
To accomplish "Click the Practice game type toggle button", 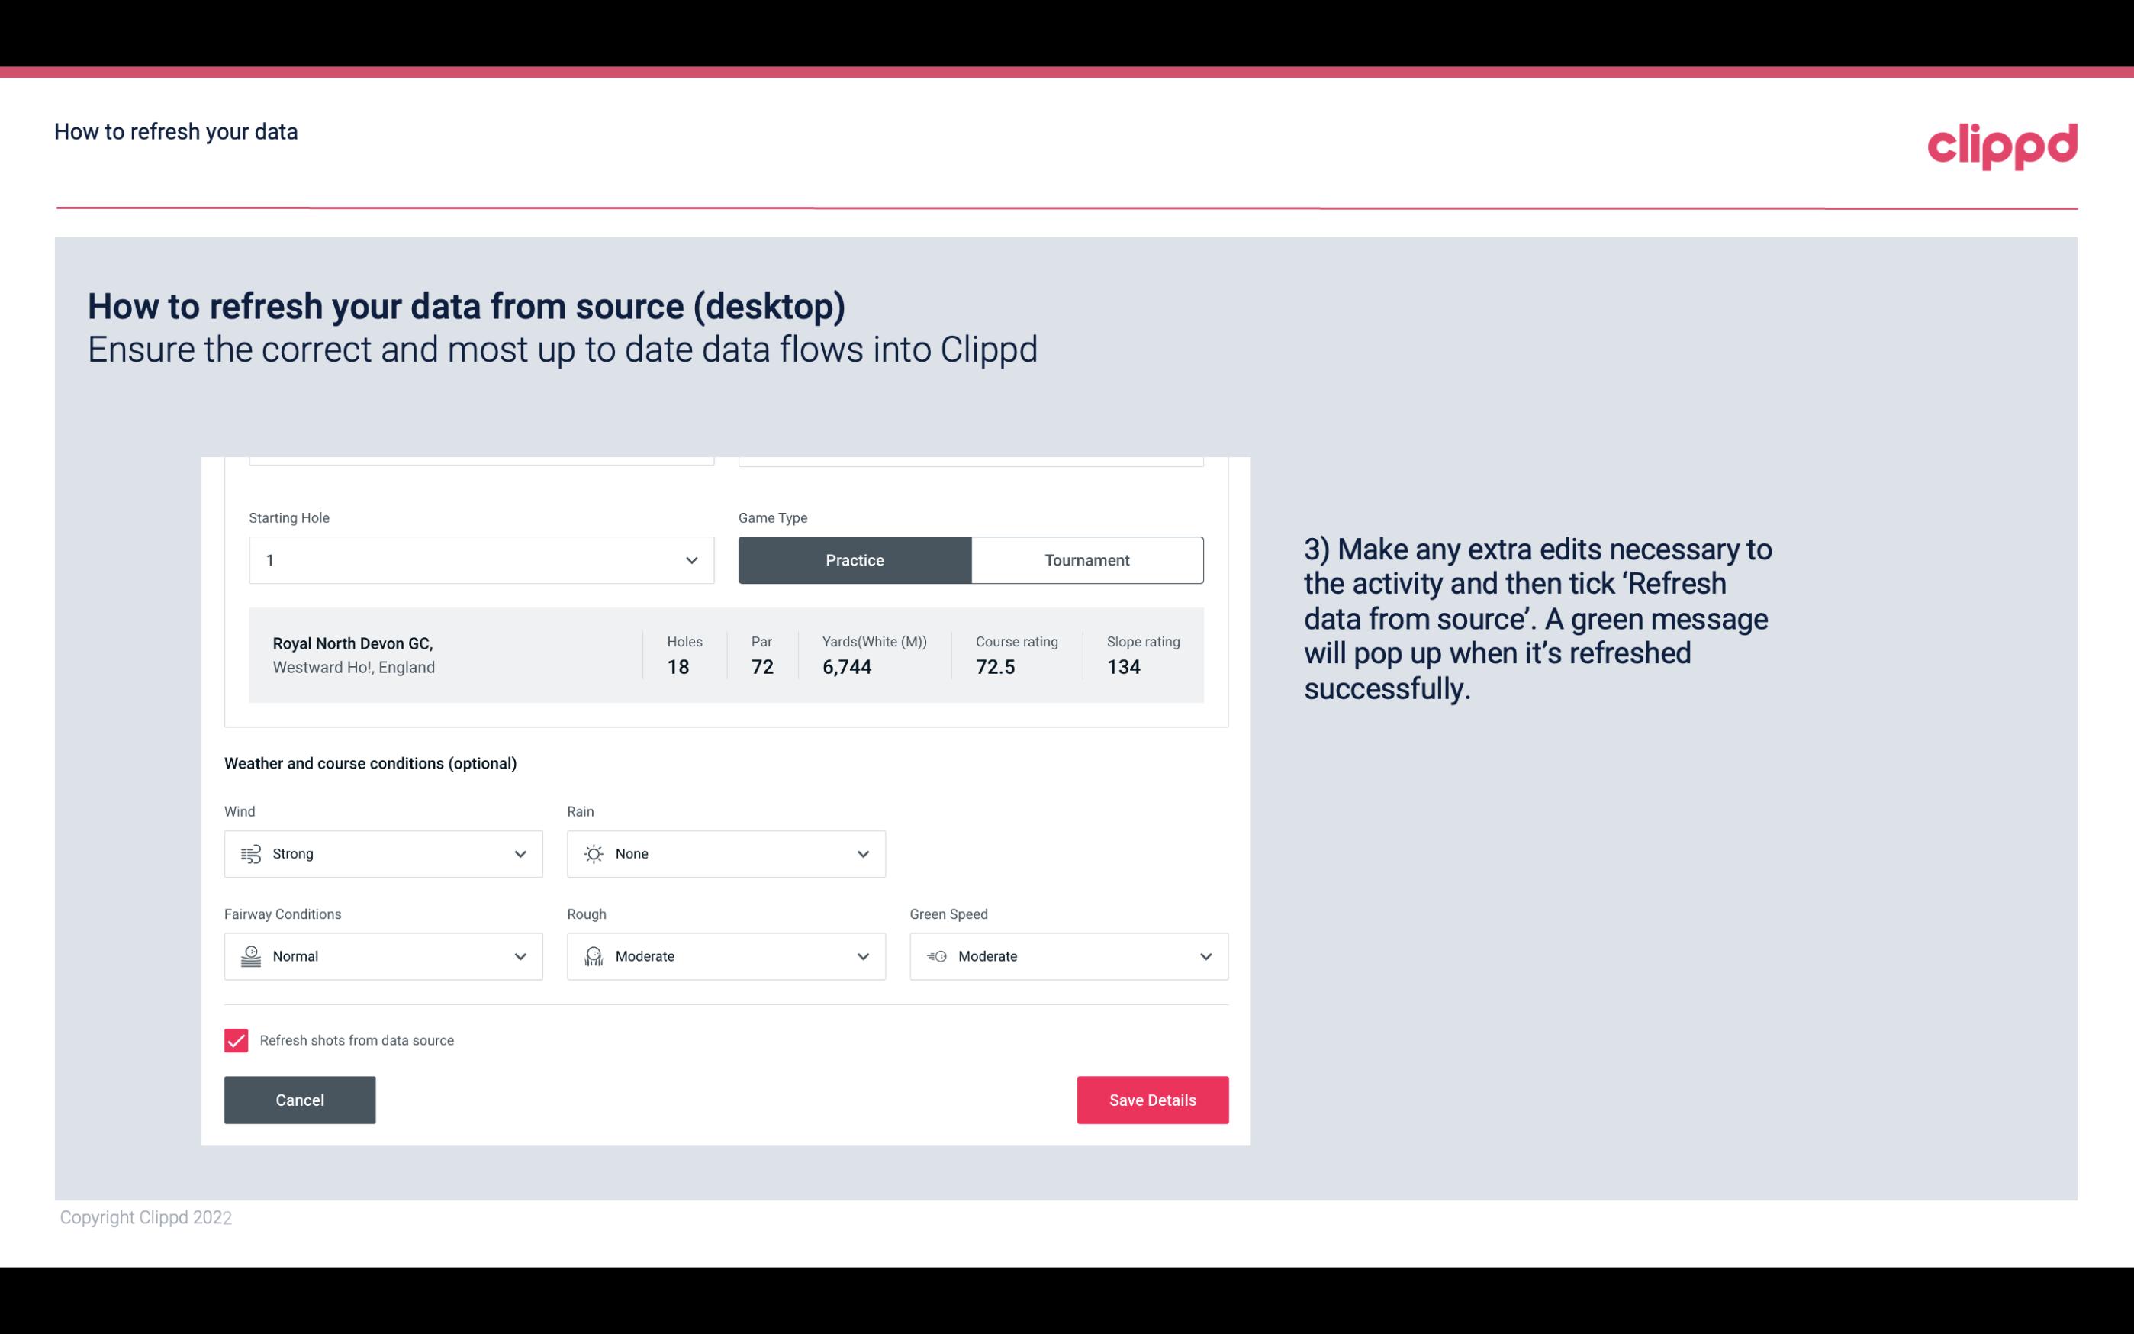I will point(855,559).
